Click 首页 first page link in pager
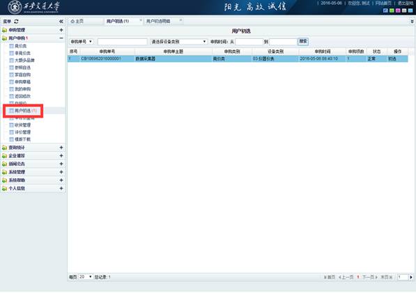Image resolution: width=416 pixels, height=293 pixels. [x=330, y=277]
